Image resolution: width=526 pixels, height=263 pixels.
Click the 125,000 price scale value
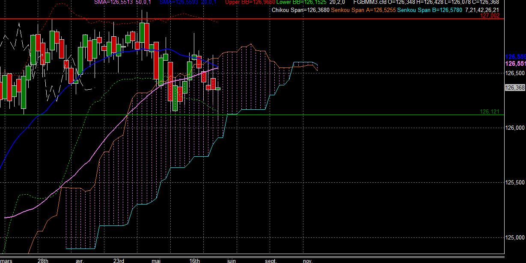(x=515, y=237)
